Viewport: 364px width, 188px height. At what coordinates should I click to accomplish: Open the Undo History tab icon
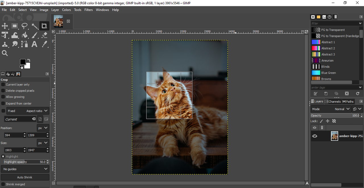[x=13, y=74]
